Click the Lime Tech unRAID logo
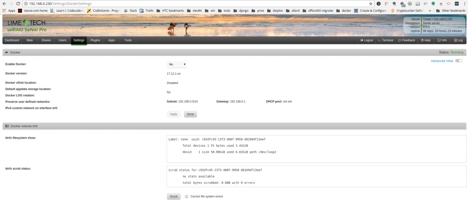 (26, 26)
